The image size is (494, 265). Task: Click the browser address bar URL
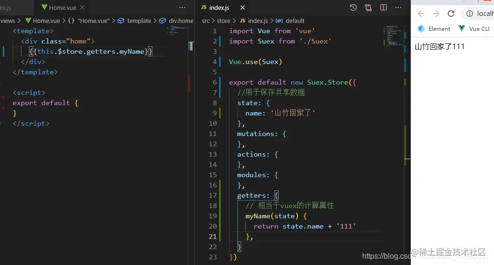[x=485, y=14]
